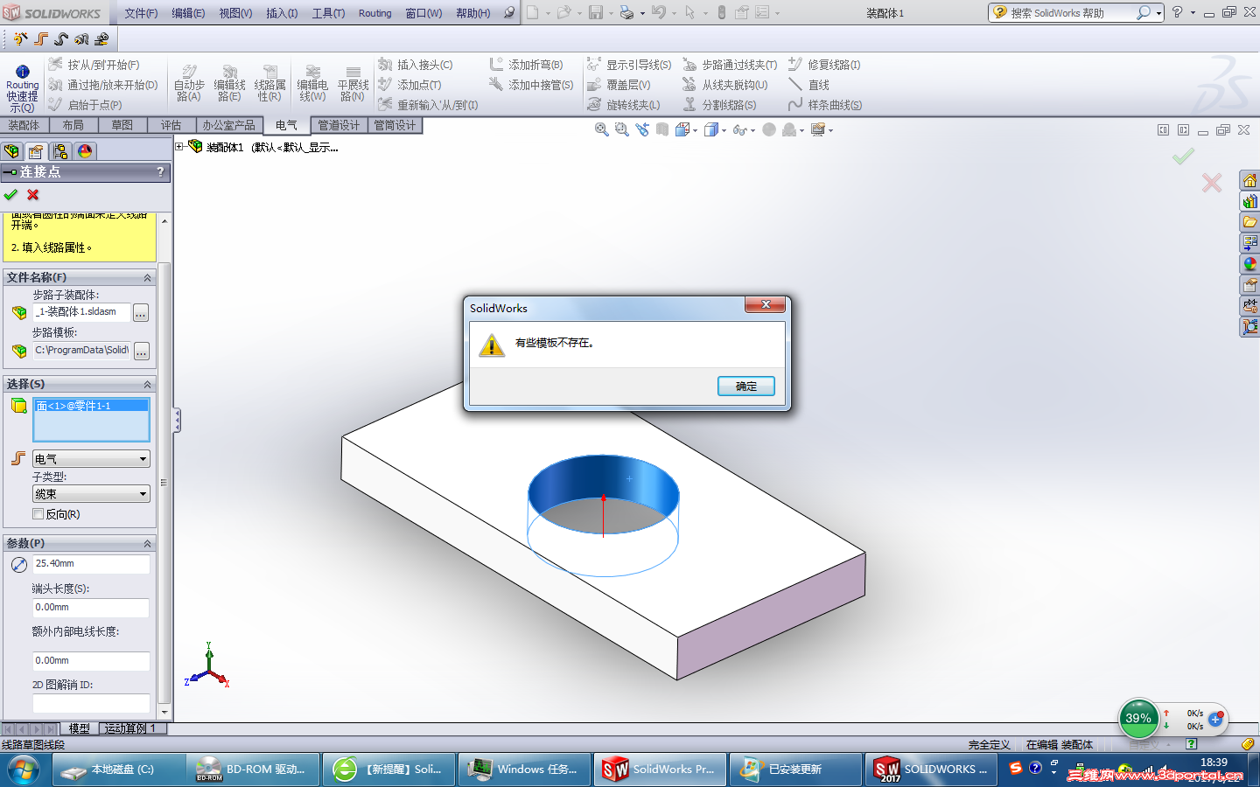Open the FeatureManager design tree tab

pyautogui.click(x=12, y=151)
